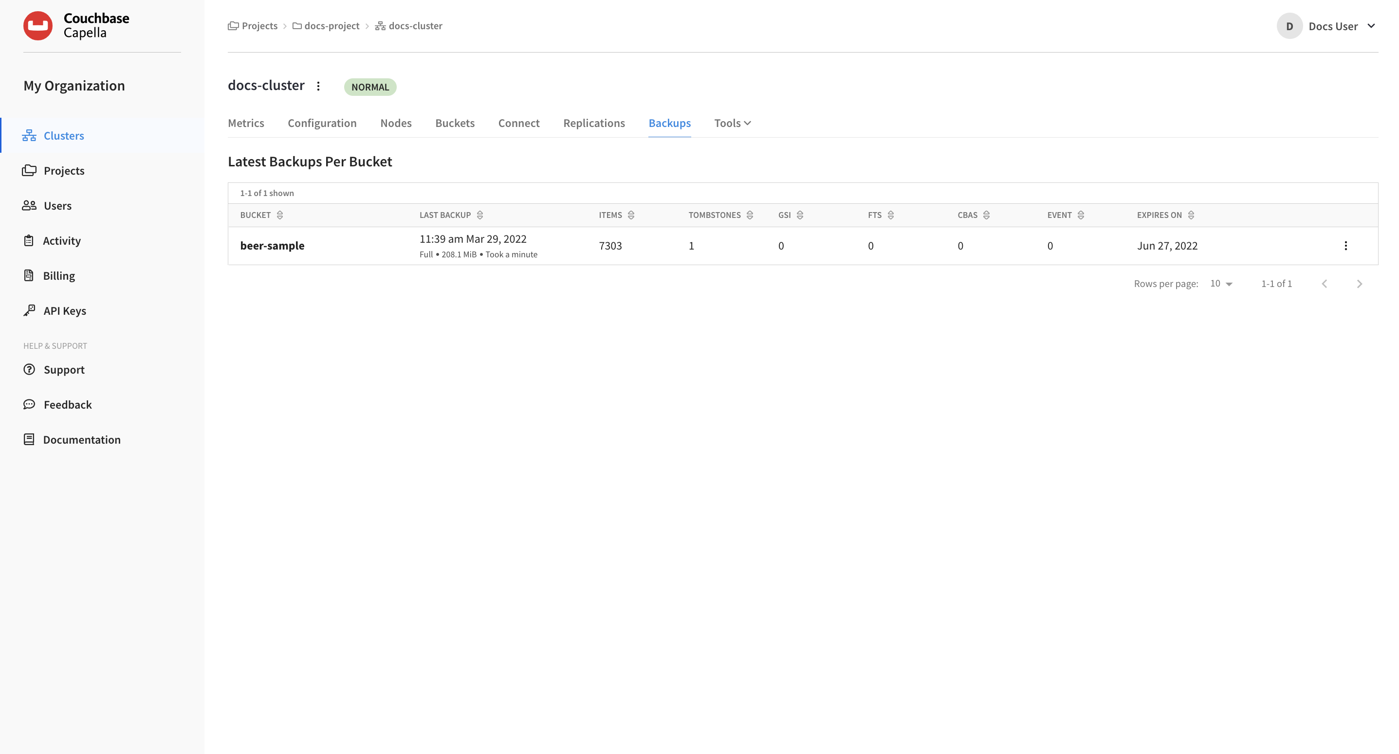Toggle sorting on the EXPIRES ON column

coord(1191,215)
